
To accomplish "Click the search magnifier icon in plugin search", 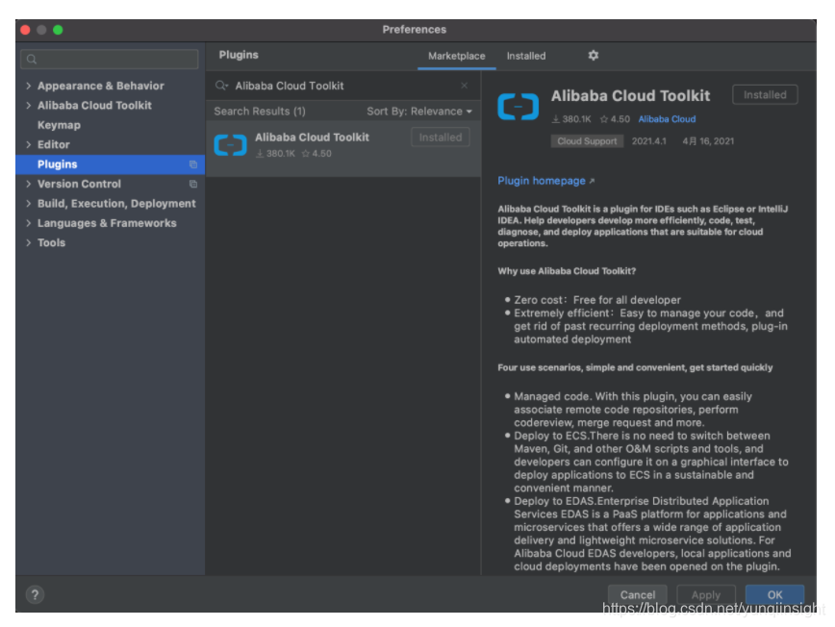I will point(221,86).
